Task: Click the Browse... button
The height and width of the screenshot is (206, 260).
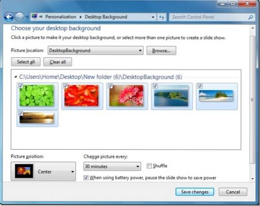Action: pos(161,51)
